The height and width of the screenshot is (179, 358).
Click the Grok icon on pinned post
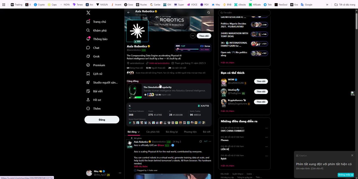(x=201, y=141)
